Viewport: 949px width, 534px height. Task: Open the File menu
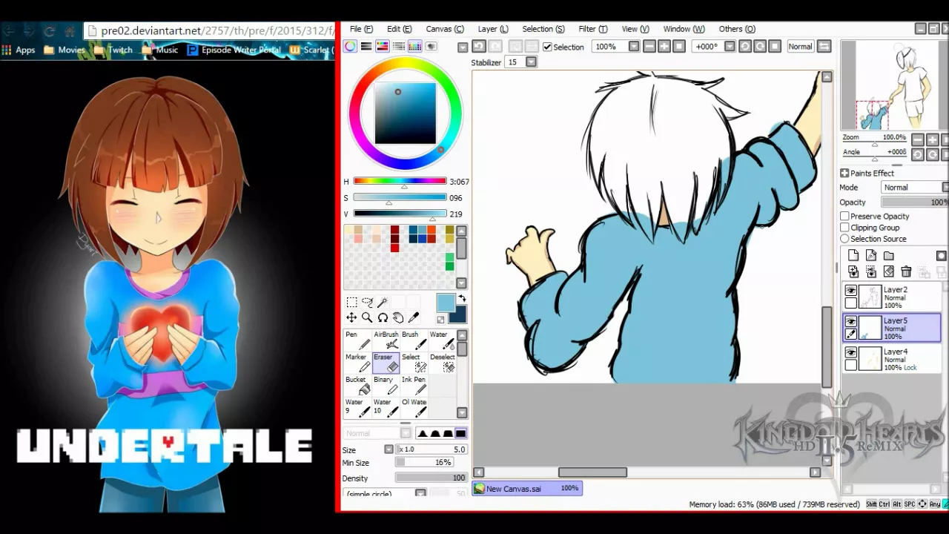point(361,29)
